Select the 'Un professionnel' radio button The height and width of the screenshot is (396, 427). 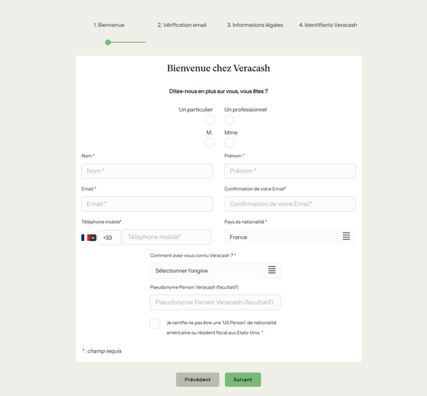click(229, 120)
